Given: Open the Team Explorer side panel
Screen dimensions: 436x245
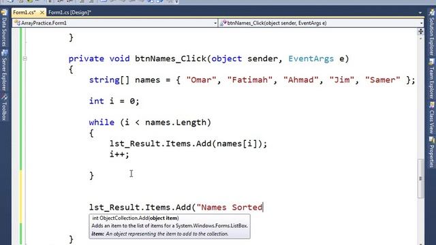Looking at the screenshot, I should click(x=431, y=79).
